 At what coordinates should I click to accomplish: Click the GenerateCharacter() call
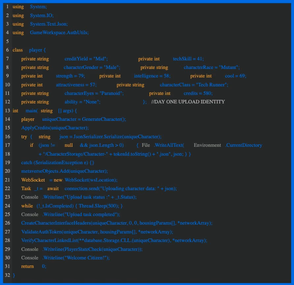(x=104, y=119)
